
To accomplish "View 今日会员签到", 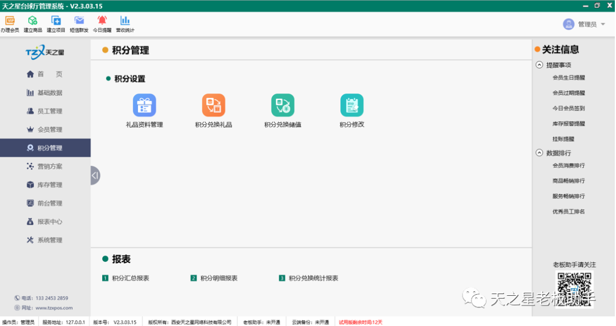I will pos(569,108).
